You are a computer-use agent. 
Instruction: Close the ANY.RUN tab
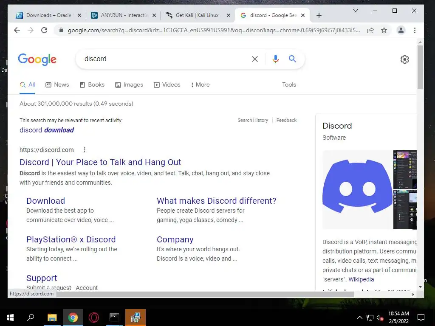coord(154,15)
